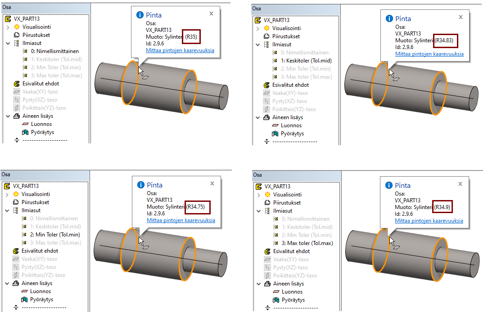Select greyed 3: Max toler (Tol.max) in the R35 panel
488x312 pixels.
[57, 76]
